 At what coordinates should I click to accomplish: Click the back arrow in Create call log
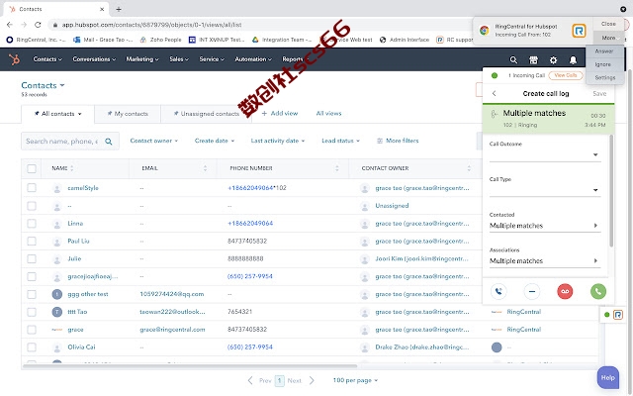tap(495, 93)
